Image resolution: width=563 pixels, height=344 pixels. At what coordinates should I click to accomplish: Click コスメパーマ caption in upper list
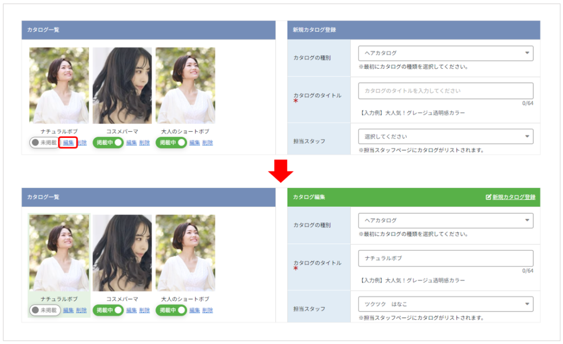pyautogui.click(x=122, y=131)
